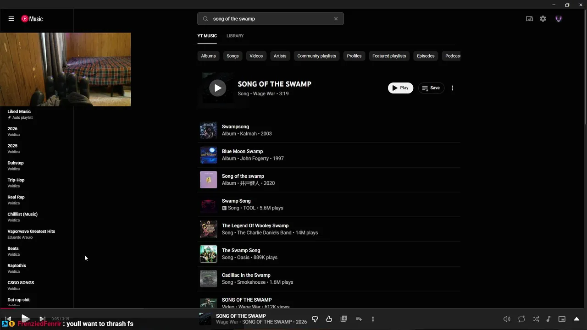Open the 2025 playlist in sidebar
Viewport: 587px width, 330px height.
coord(37,148)
